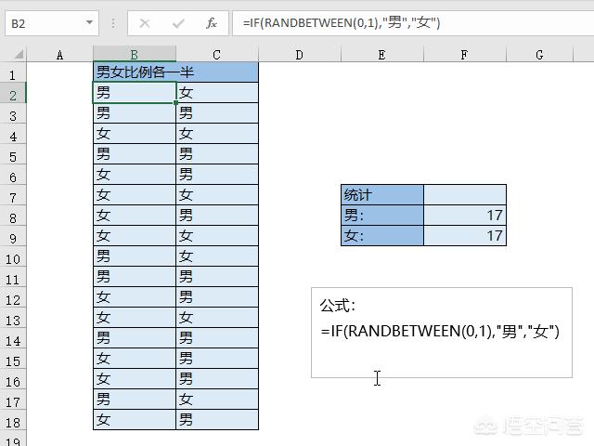This screenshot has height=446, width=594.
Task: Select column F header
Action: point(465,55)
